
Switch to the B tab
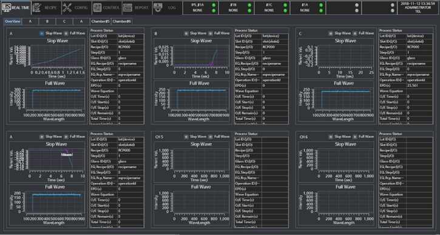[47, 21]
